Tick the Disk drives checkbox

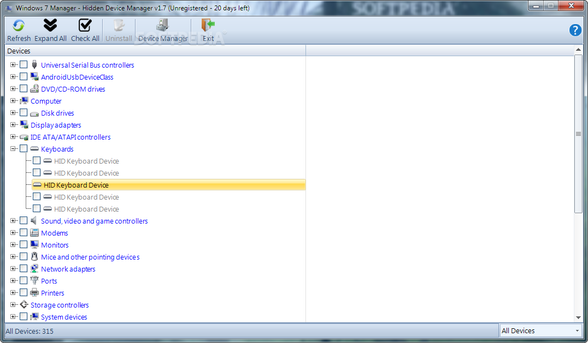click(x=23, y=112)
